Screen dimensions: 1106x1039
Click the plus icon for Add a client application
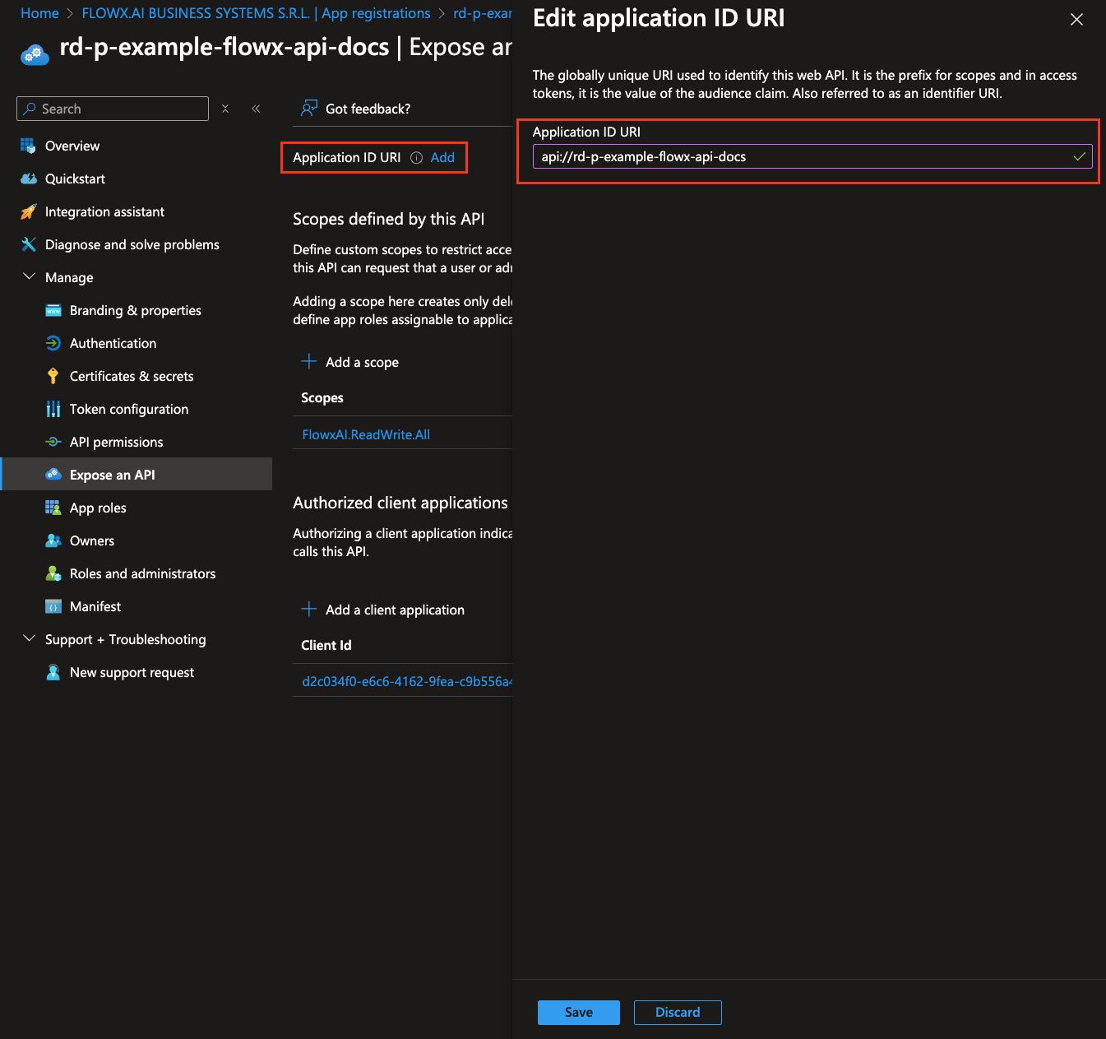coord(309,609)
